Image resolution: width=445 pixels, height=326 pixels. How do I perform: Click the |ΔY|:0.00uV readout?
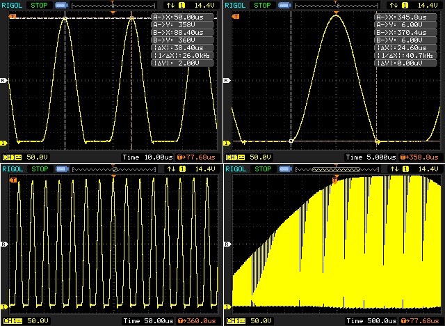click(x=405, y=63)
